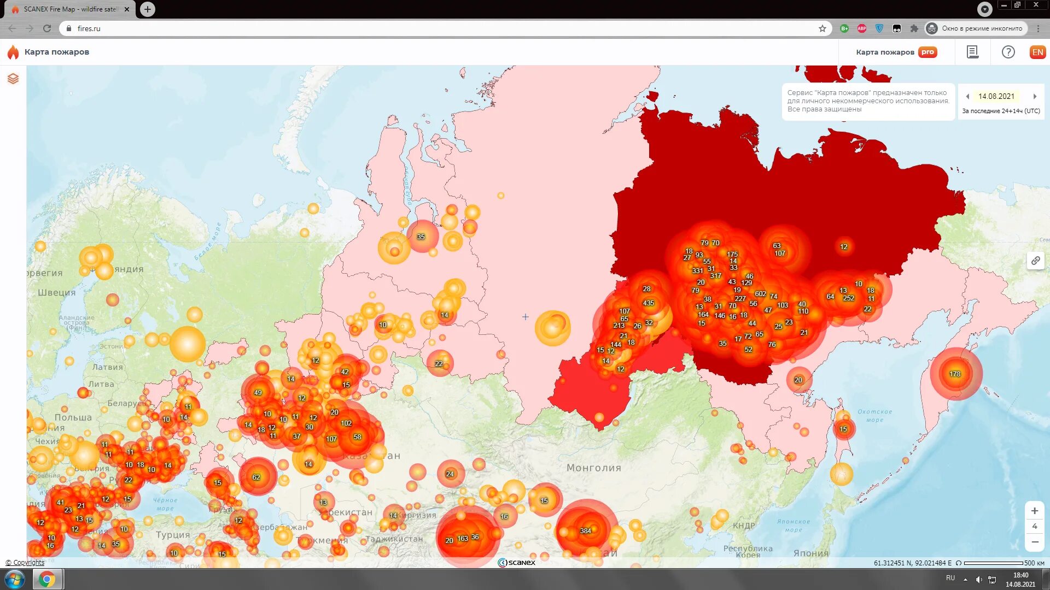Click the lock icon site info
This screenshot has height=590, width=1050.
(x=68, y=28)
